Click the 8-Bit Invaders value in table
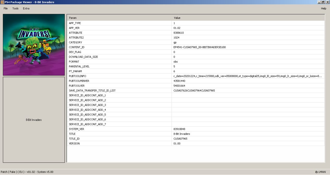Screen dimensions: 330x175 pos(182,134)
